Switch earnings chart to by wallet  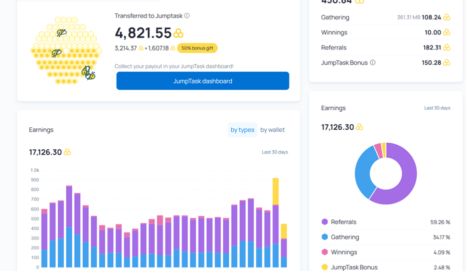click(x=272, y=130)
